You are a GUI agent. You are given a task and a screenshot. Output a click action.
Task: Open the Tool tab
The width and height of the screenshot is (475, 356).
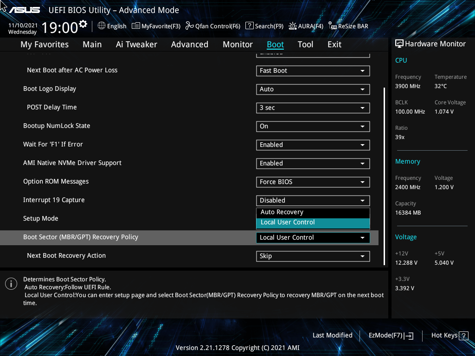tap(305, 44)
